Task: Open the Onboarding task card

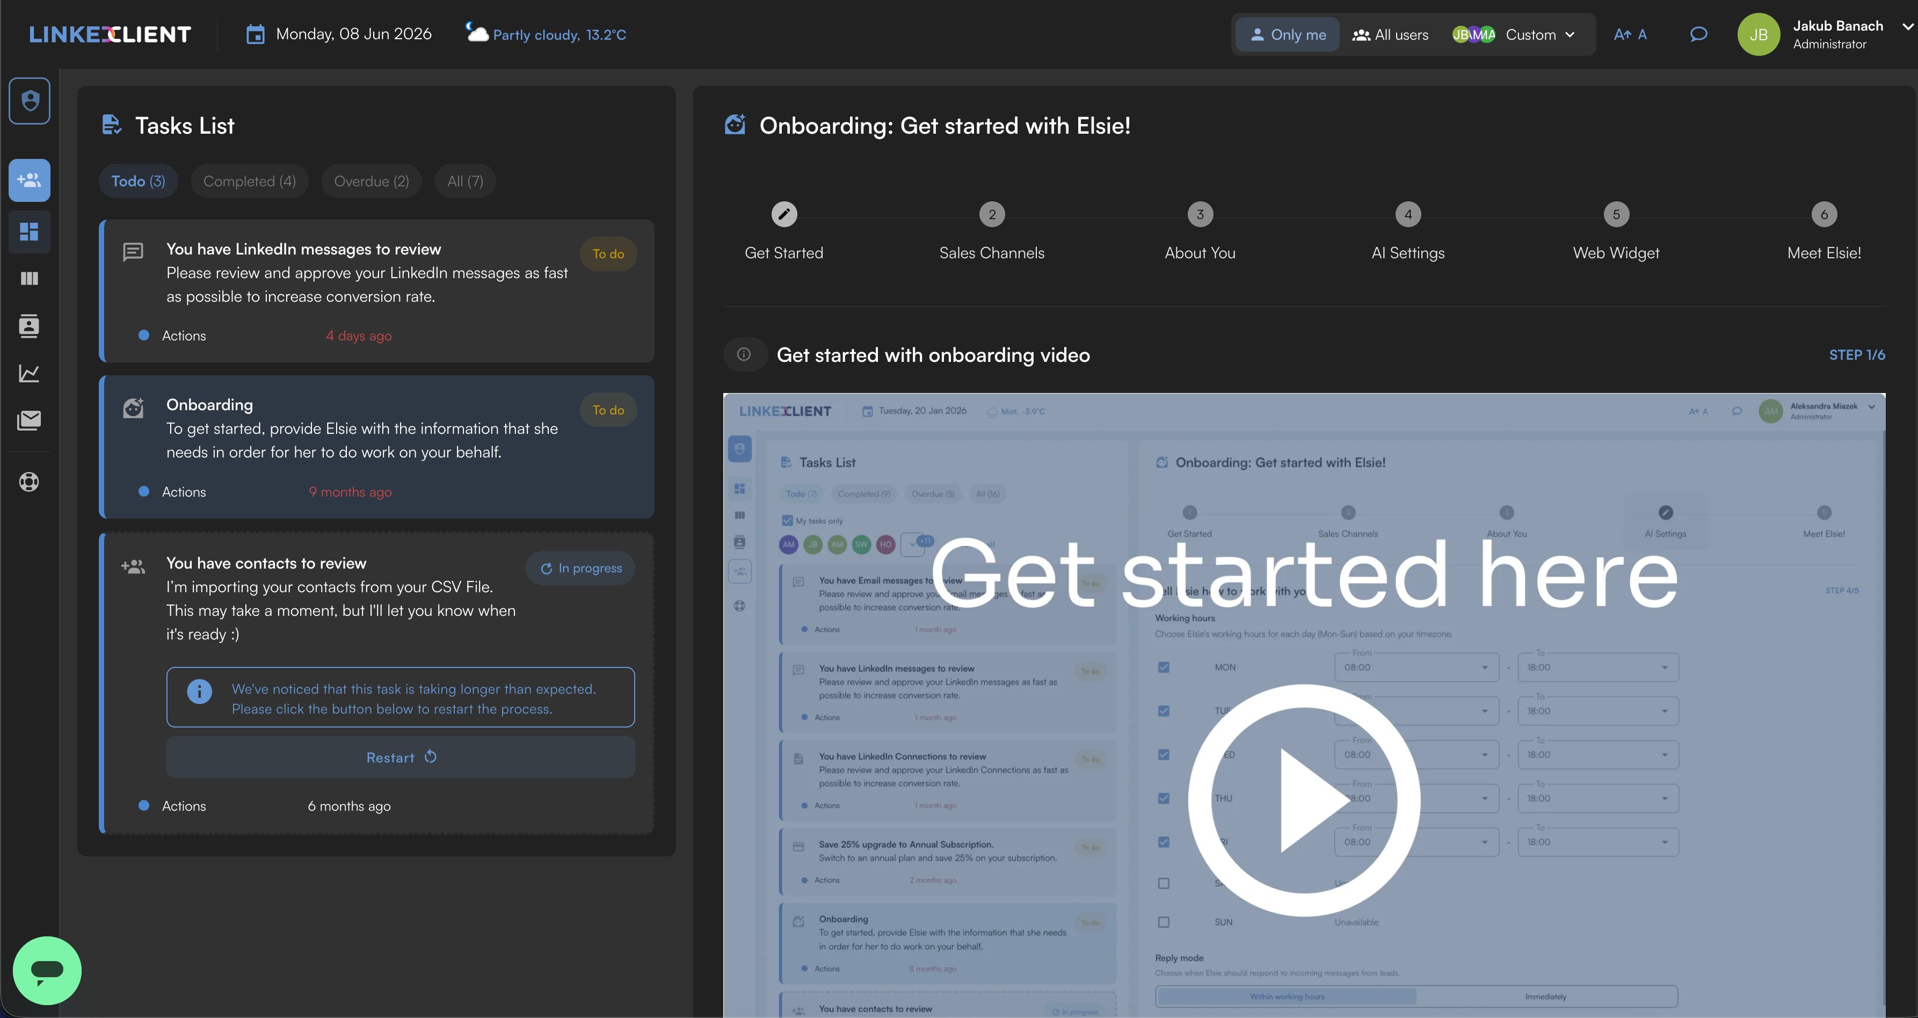Action: [377, 447]
